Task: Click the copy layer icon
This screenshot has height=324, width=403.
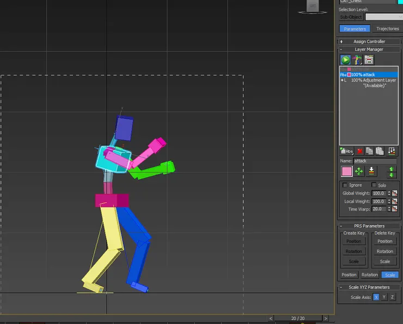Action: 370,151
